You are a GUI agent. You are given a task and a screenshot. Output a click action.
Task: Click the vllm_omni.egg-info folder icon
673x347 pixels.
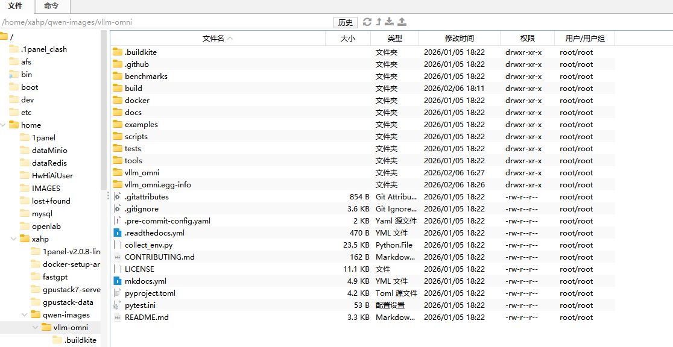[118, 184]
